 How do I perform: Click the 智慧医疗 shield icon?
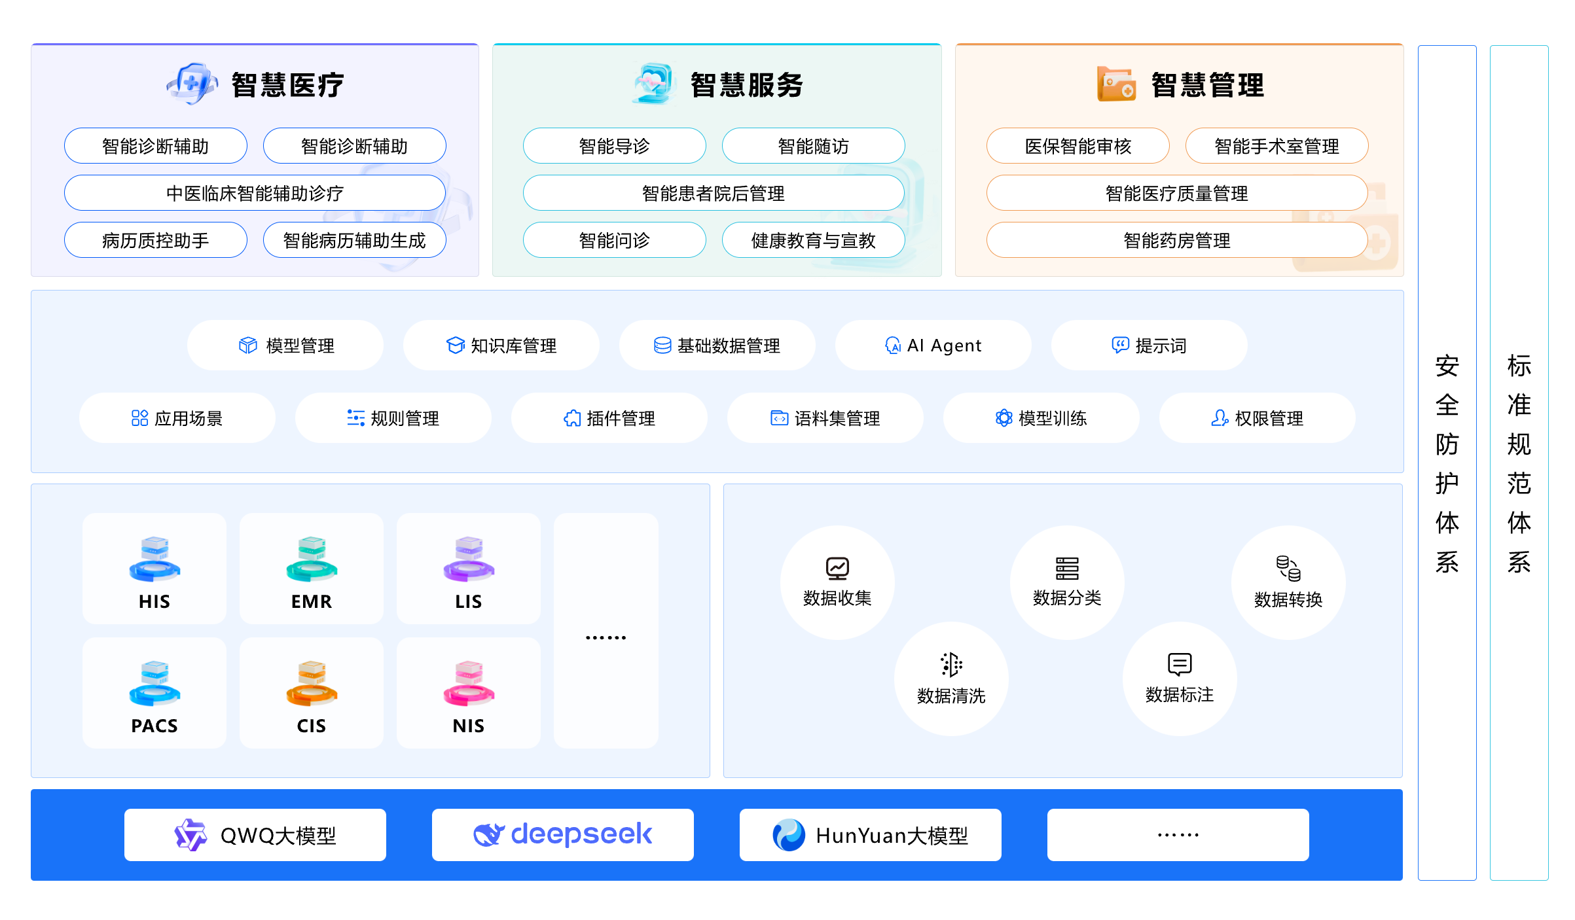(192, 84)
